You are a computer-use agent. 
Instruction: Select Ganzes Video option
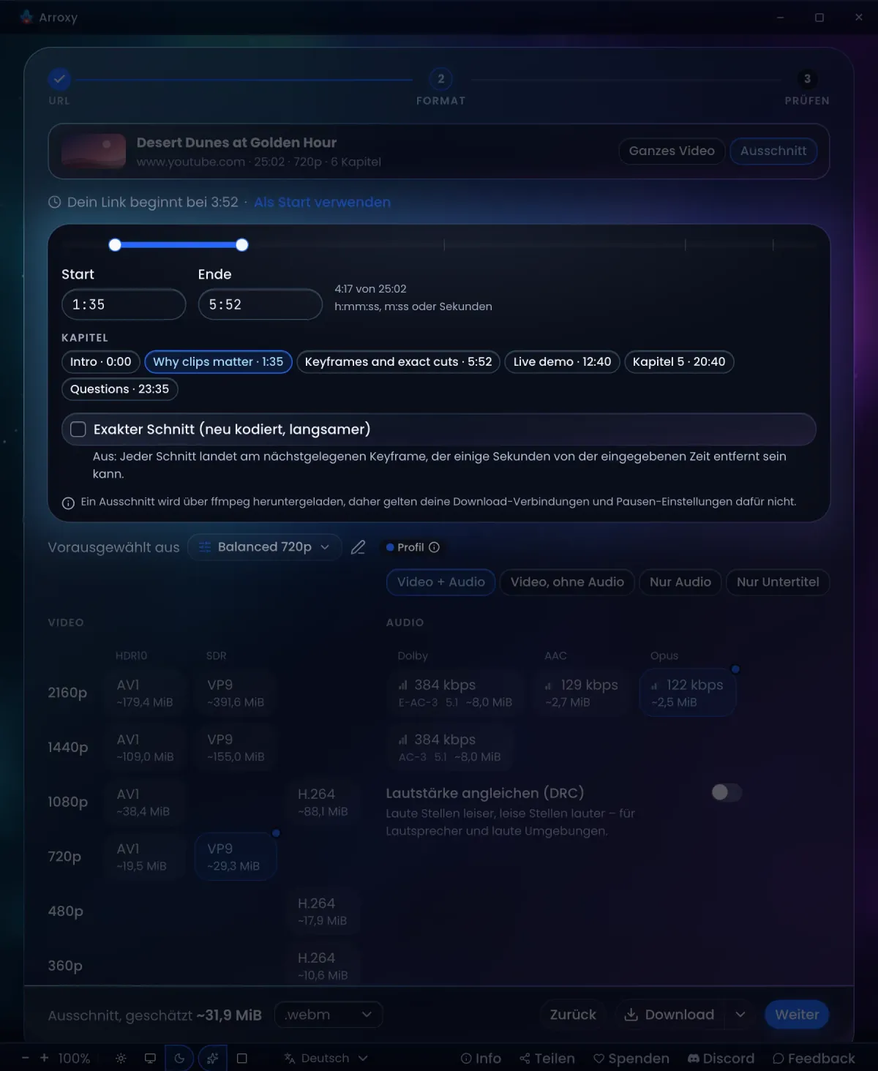(x=672, y=151)
